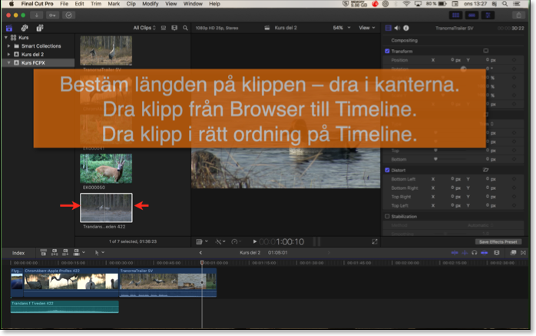
Task: Open the viewer View options dropdown
Action: [x=367, y=28]
